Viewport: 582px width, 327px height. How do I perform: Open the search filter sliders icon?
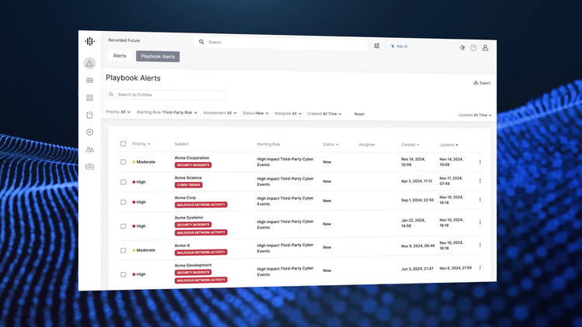point(377,46)
